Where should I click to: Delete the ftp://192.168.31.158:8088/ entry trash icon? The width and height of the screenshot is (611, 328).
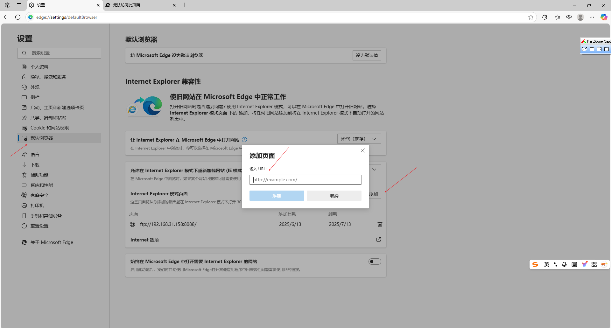click(380, 224)
